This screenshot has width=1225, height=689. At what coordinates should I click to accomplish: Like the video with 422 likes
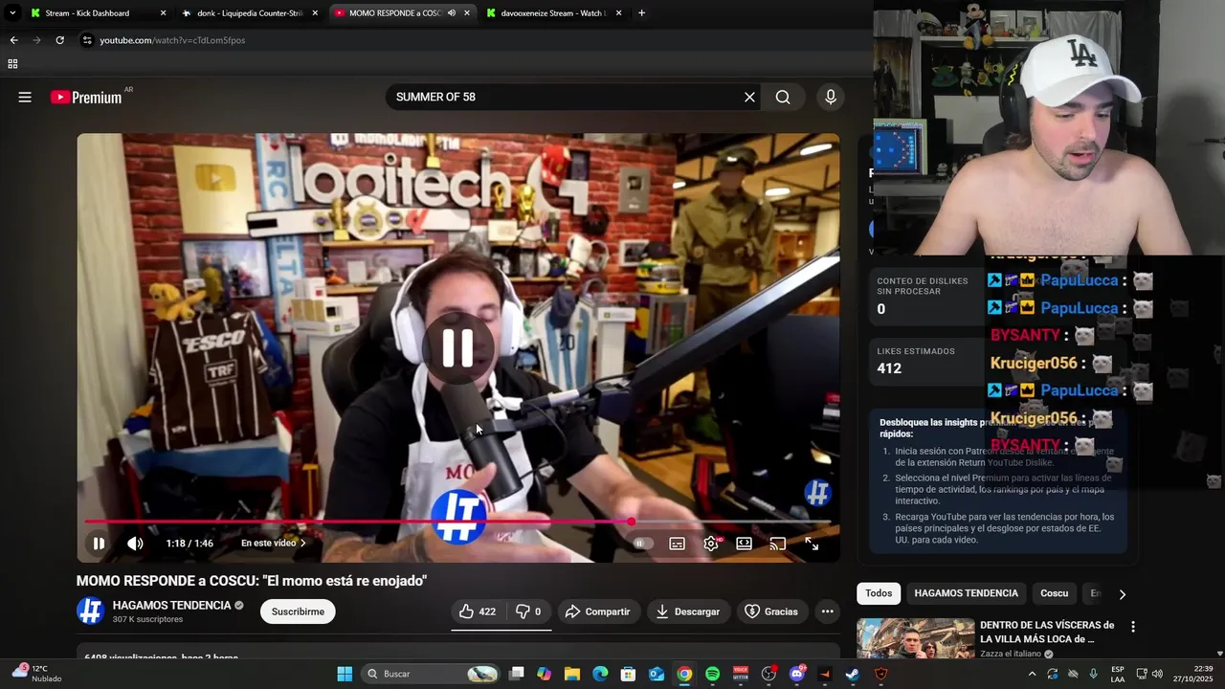pyautogui.click(x=477, y=611)
